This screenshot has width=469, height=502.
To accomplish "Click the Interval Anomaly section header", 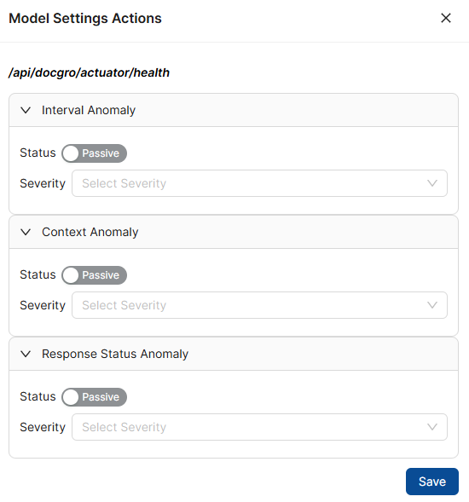I will (x=234, y=110).
